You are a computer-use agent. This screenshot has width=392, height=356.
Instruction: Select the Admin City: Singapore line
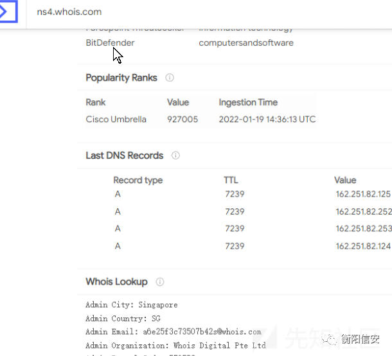132,305
